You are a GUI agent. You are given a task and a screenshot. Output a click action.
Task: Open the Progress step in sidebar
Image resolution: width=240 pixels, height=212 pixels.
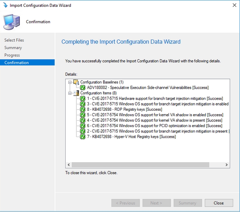click(x=12, y=55)
